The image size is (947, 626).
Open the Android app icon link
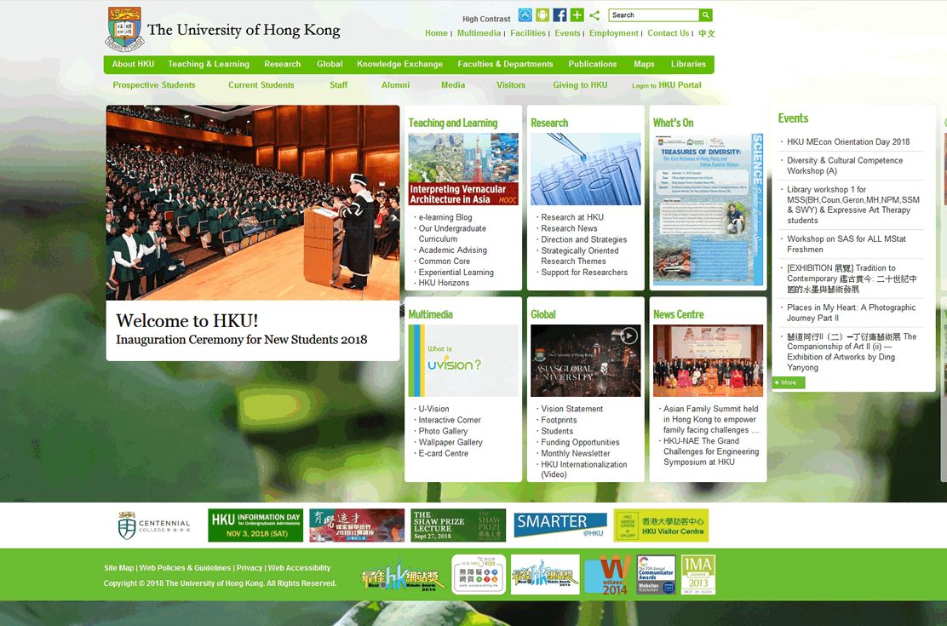coord(542,15)
